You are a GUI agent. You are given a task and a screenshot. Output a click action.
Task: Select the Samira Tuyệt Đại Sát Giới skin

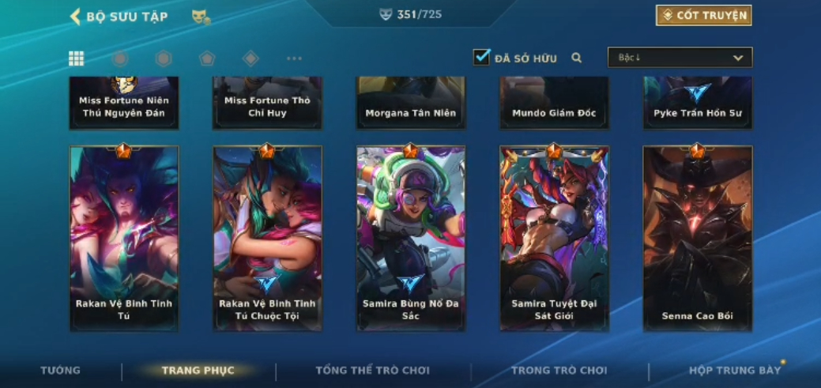[554, 239]
